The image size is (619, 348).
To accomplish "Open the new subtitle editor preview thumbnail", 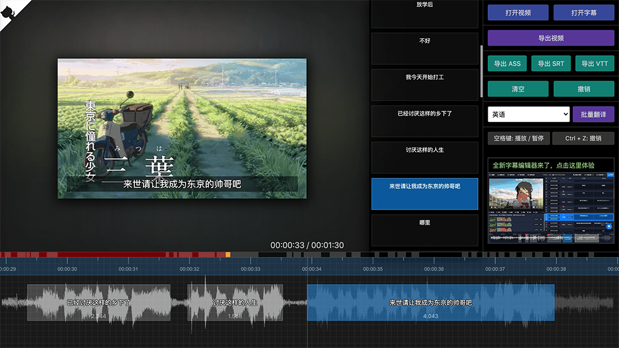I will (x=551, y=207).
